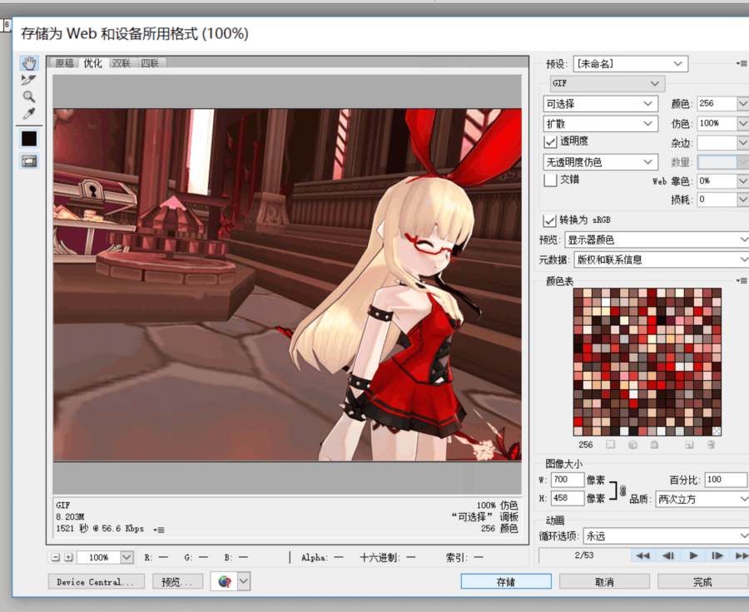Toggle the 透明度 checkbox
Viewport: 749px width, 612px height.
pos(550,141)
